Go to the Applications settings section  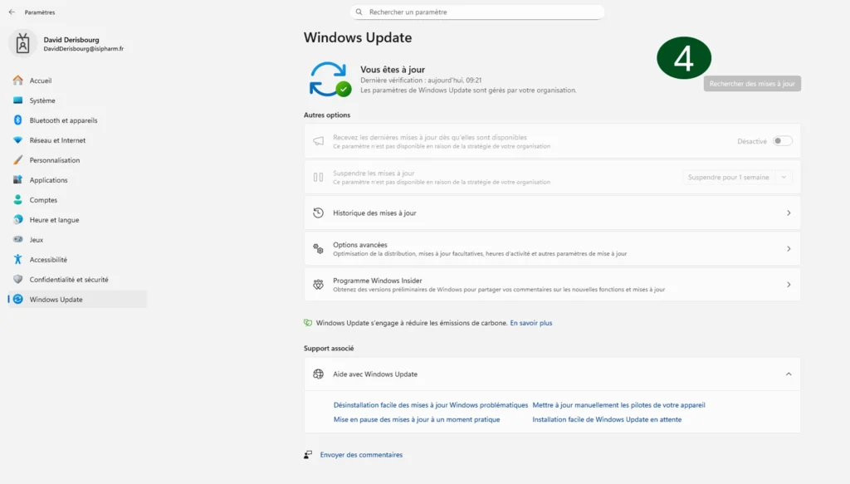coord(48,180)
